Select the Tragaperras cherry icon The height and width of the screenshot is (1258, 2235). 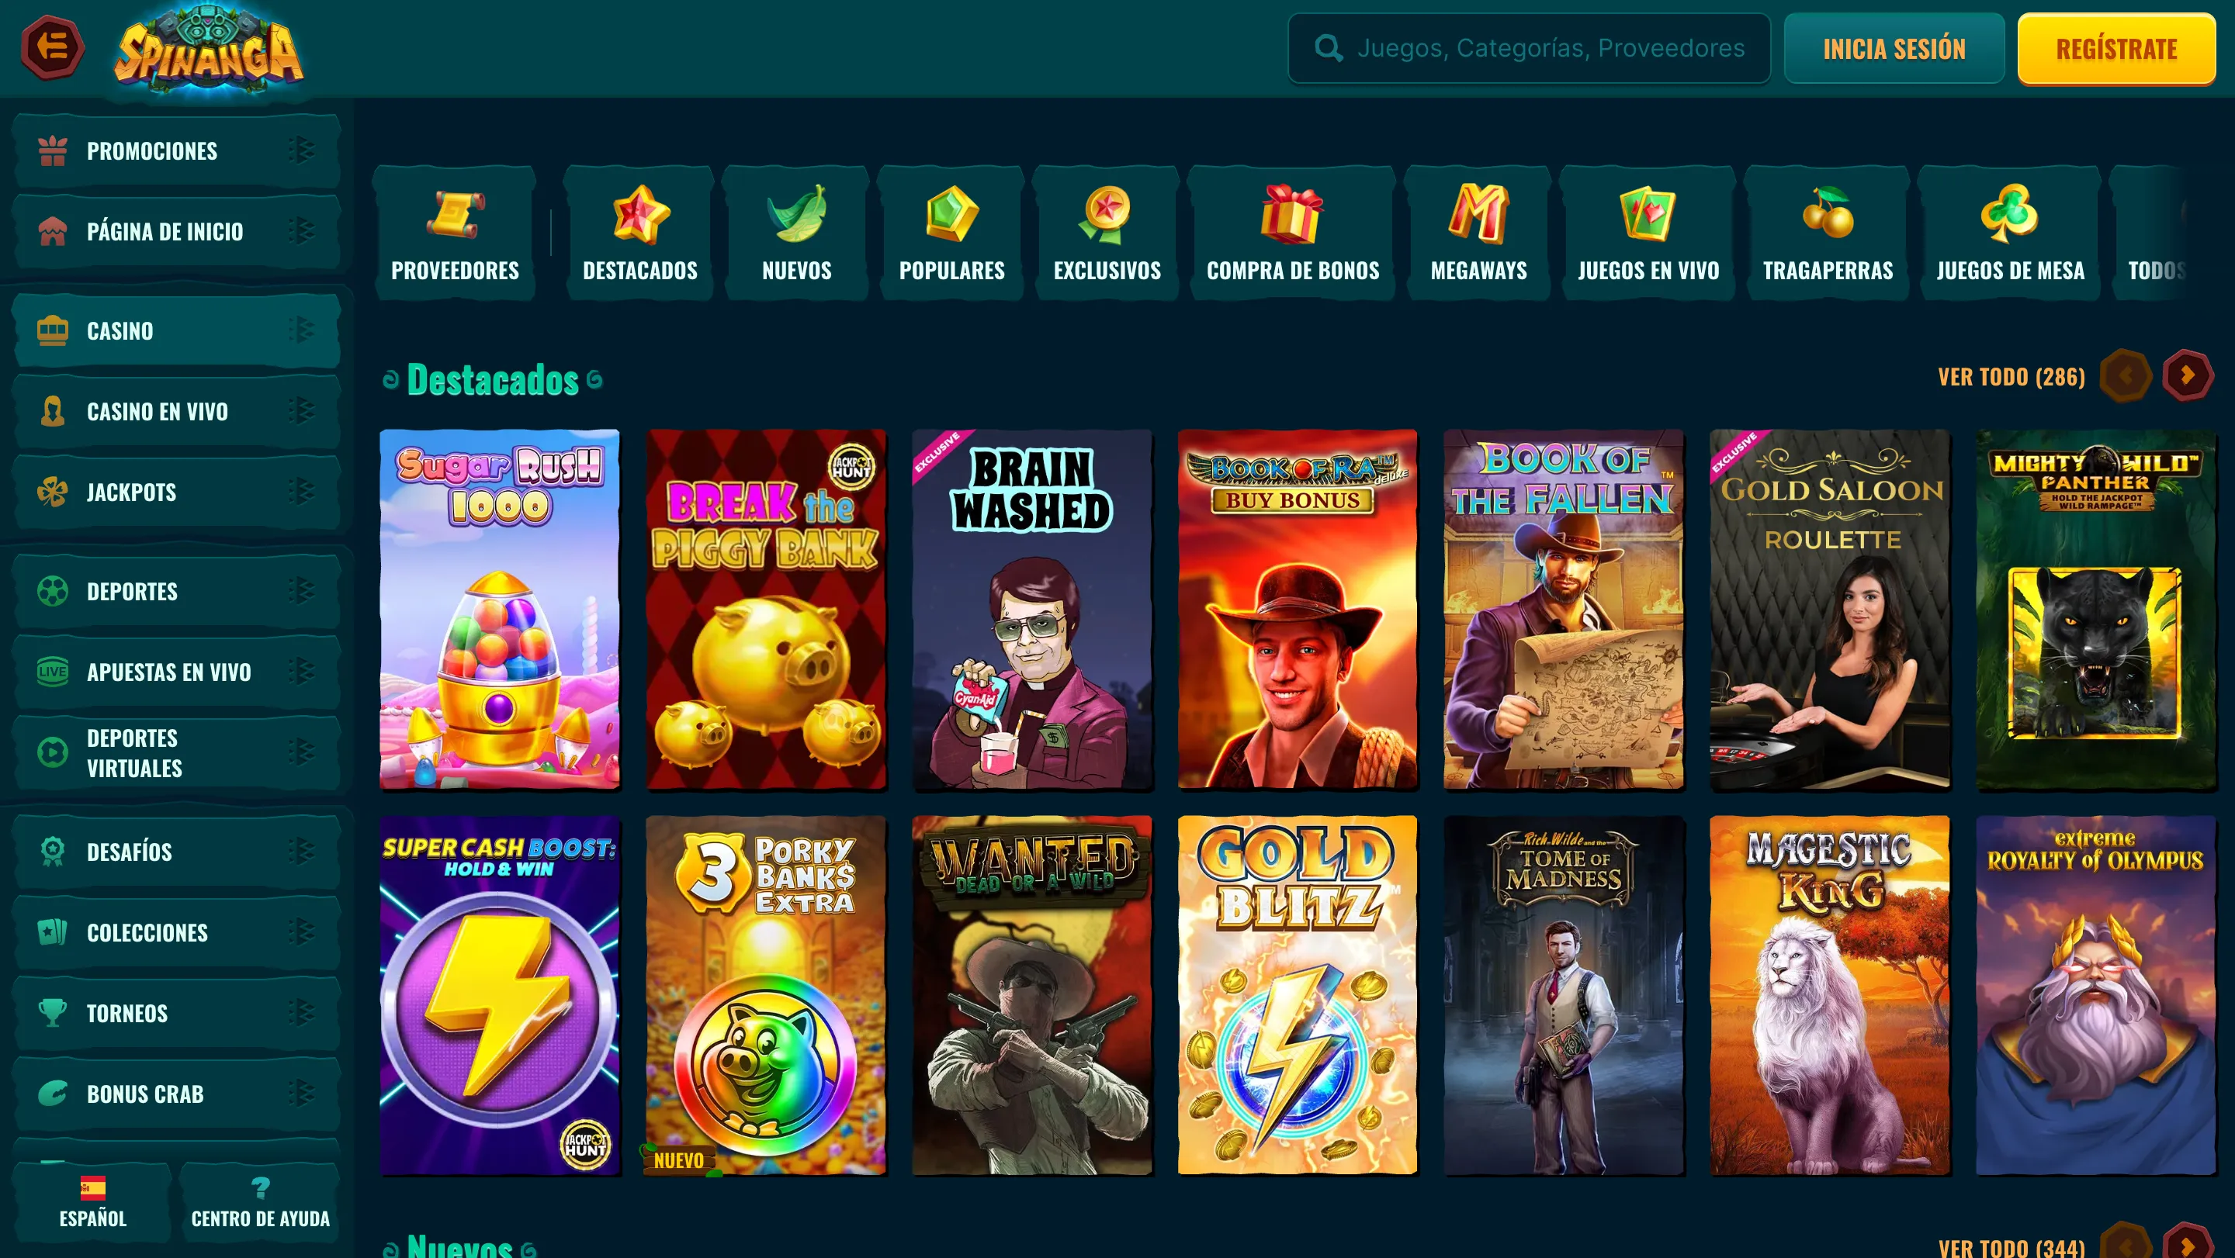click(1828, 213)
